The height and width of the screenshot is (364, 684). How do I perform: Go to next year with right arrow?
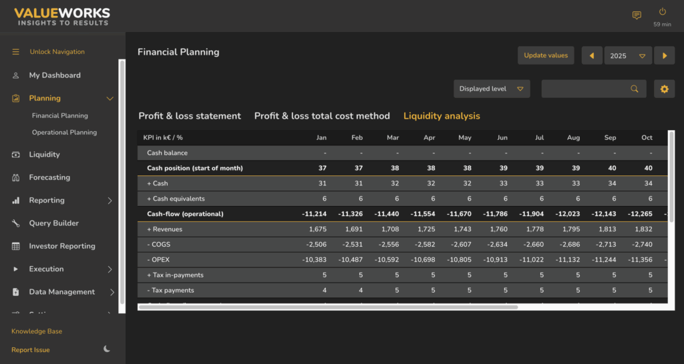pos(664,56)
